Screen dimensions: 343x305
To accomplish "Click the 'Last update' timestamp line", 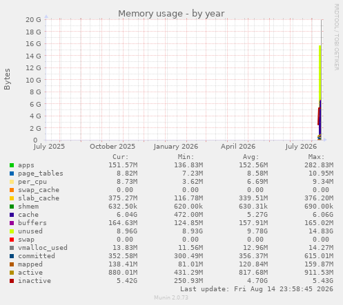I will point(257,289).
